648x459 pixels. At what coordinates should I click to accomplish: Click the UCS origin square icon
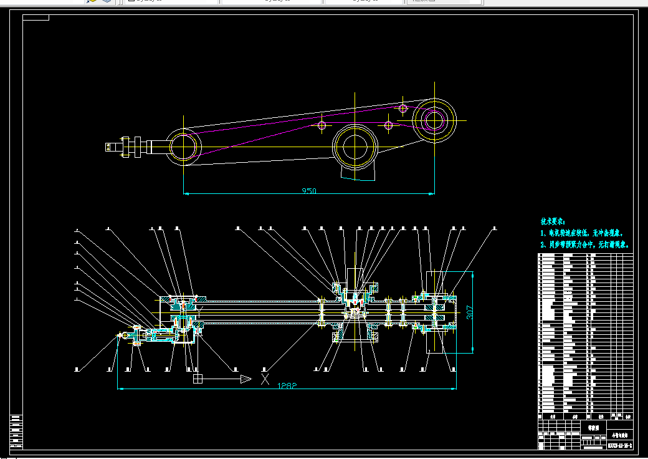[x=198, y=379]
